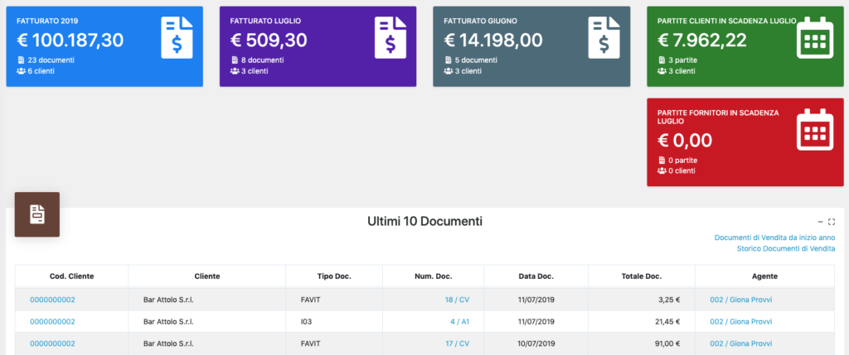
Task: Click the FATTURATO GIUGNO card title
Action: click(x=480, y=21)
